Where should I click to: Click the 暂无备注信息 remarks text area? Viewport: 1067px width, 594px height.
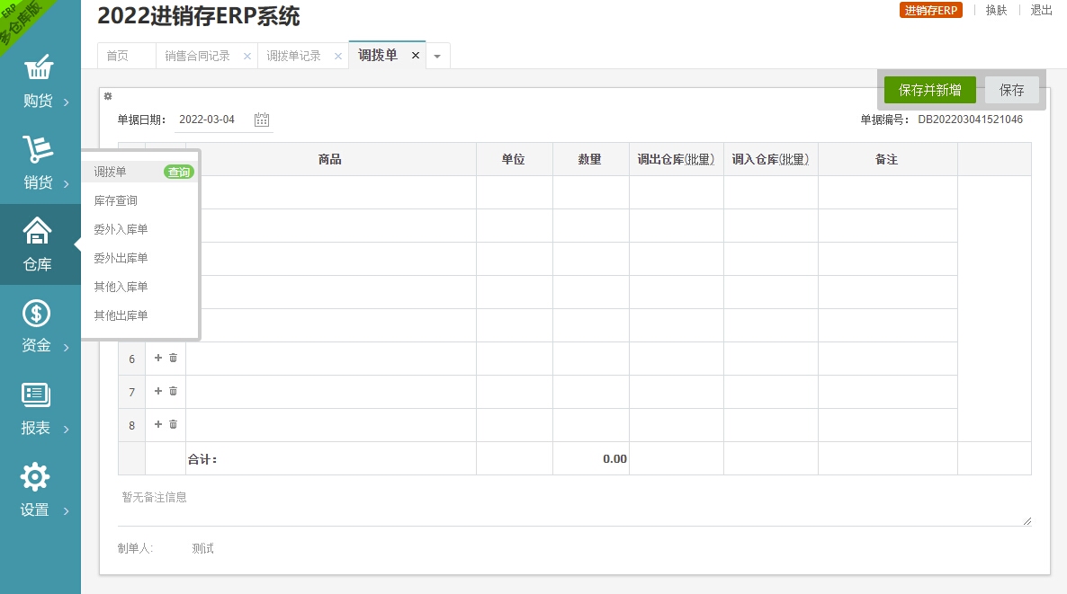point(574,507)
